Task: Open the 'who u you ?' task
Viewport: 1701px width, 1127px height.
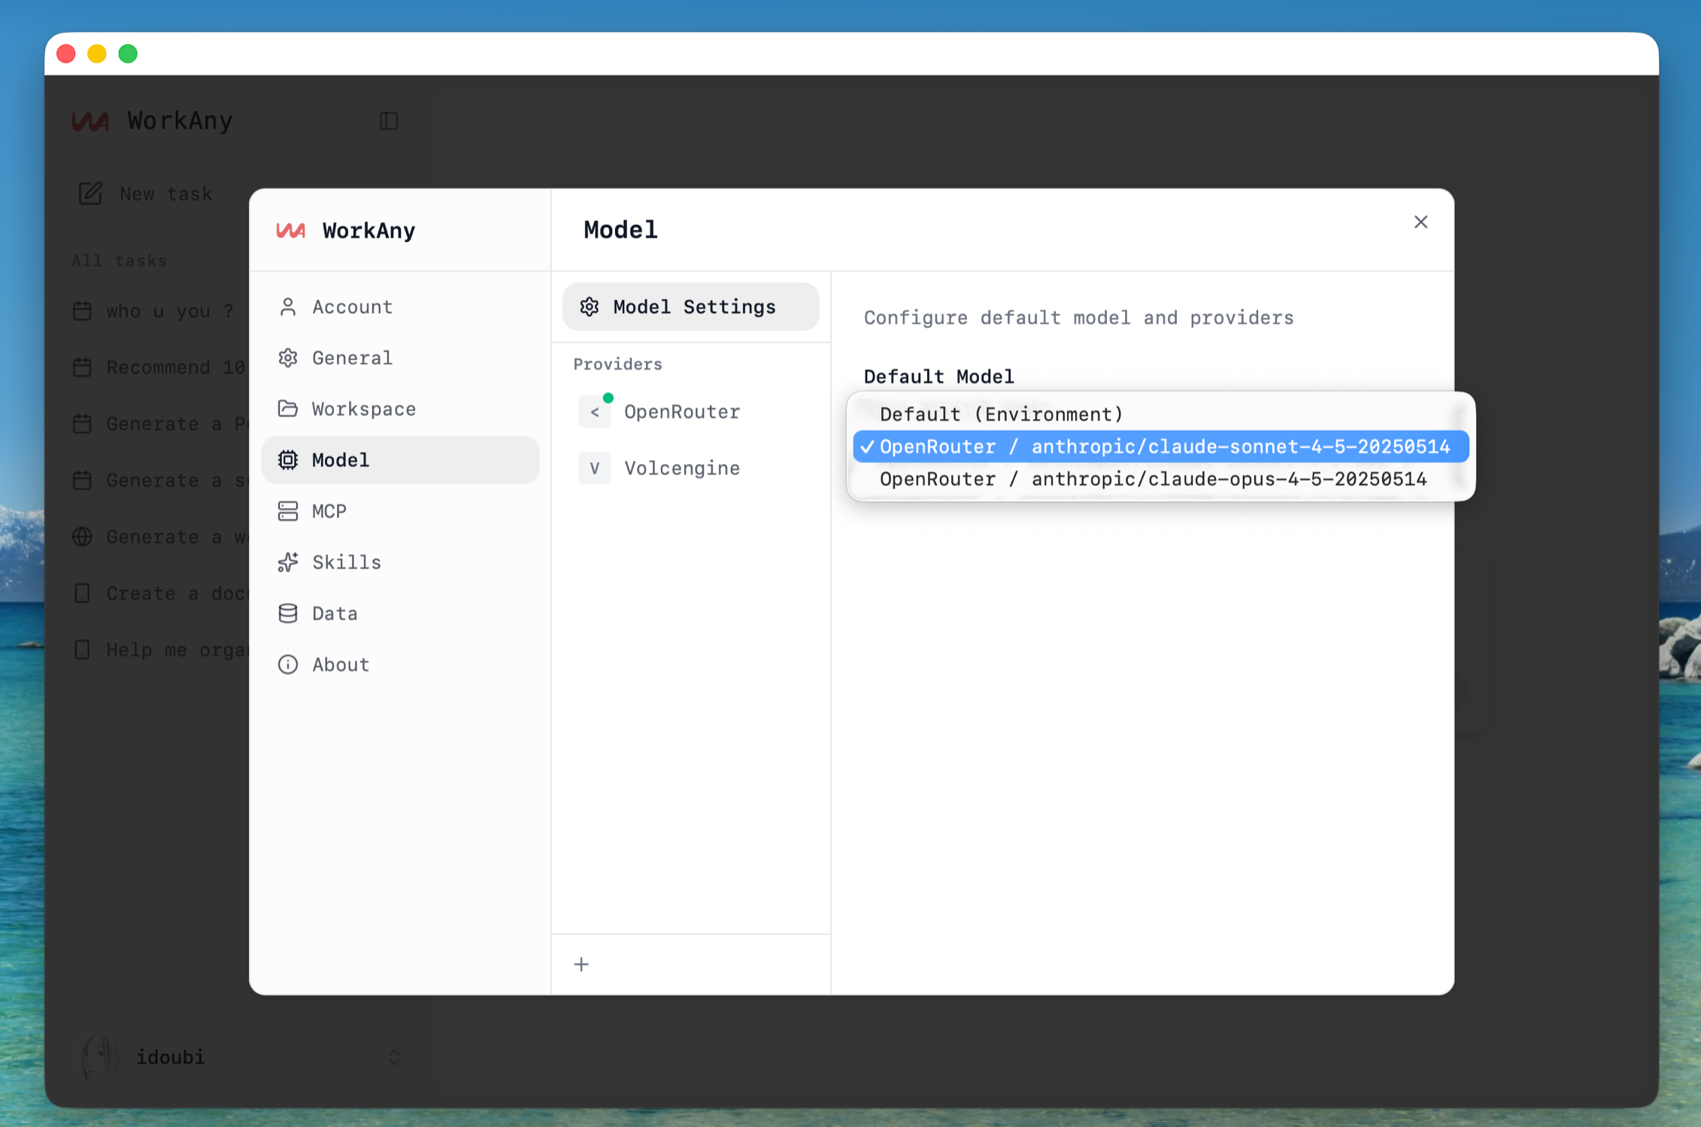Action: 169,311
